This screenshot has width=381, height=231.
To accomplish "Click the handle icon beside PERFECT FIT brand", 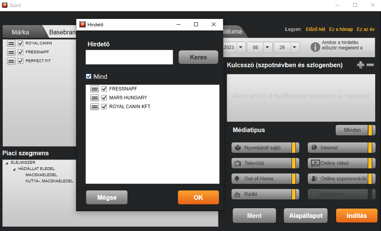I will (x=11, y=61).
